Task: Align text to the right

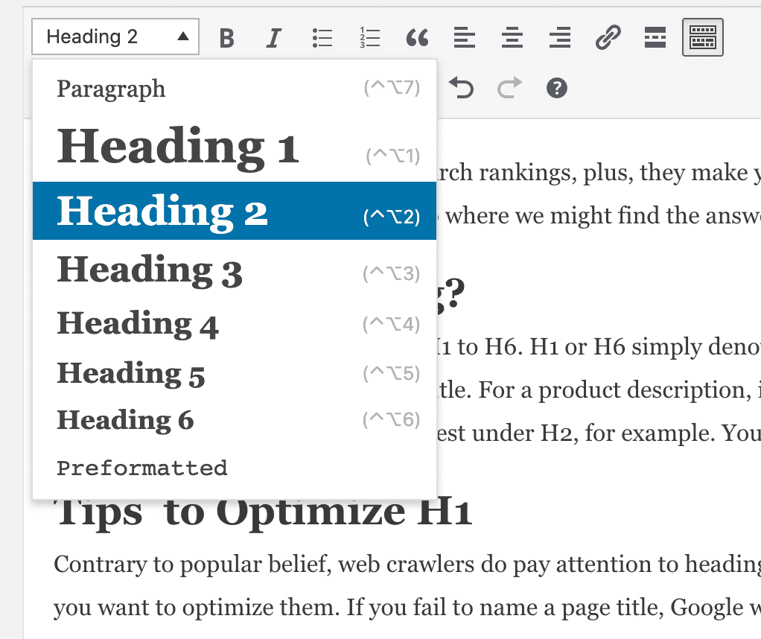Action: pyautogui.click(x=559, y=37)
